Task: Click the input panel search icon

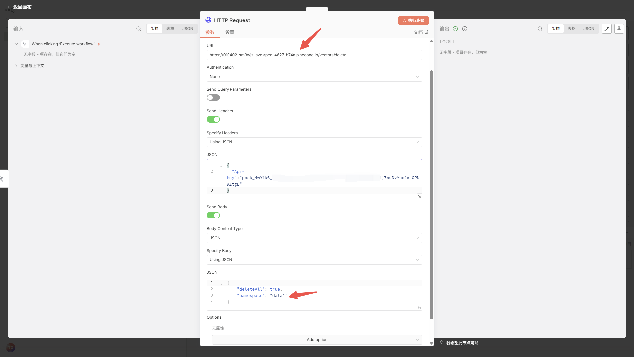Action: 139,29
